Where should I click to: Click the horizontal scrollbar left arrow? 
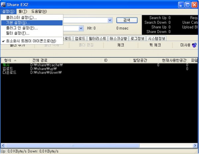(3, 145)
